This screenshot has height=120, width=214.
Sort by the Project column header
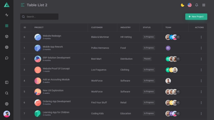point(39,27)
